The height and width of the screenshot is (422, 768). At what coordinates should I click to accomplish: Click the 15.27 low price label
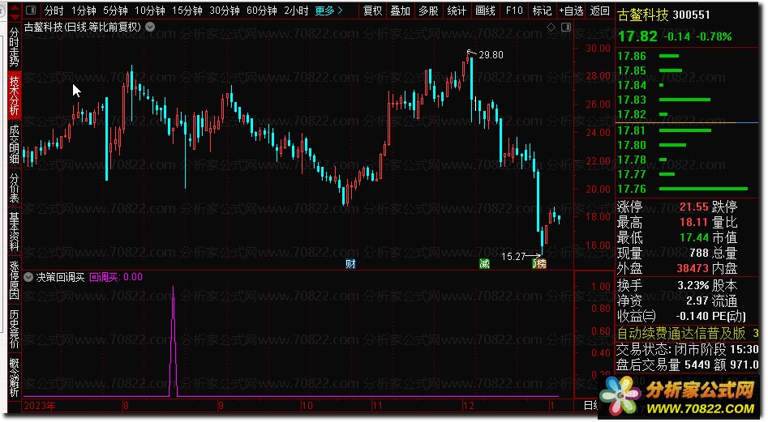point(513,256)
